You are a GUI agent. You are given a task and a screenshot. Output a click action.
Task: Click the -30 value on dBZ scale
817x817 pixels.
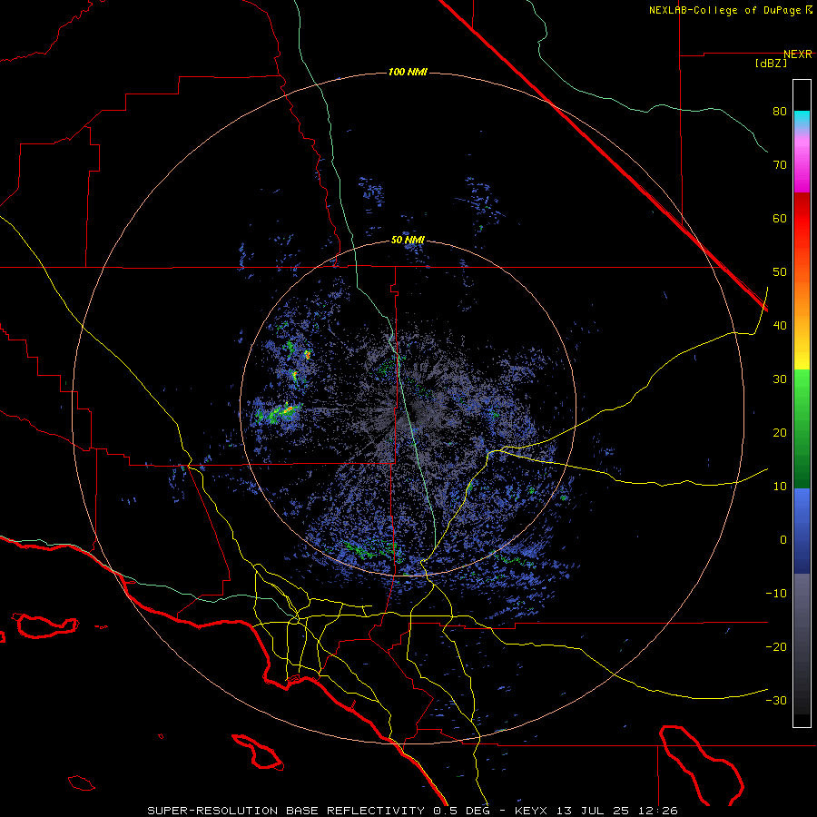coord(776,701)
